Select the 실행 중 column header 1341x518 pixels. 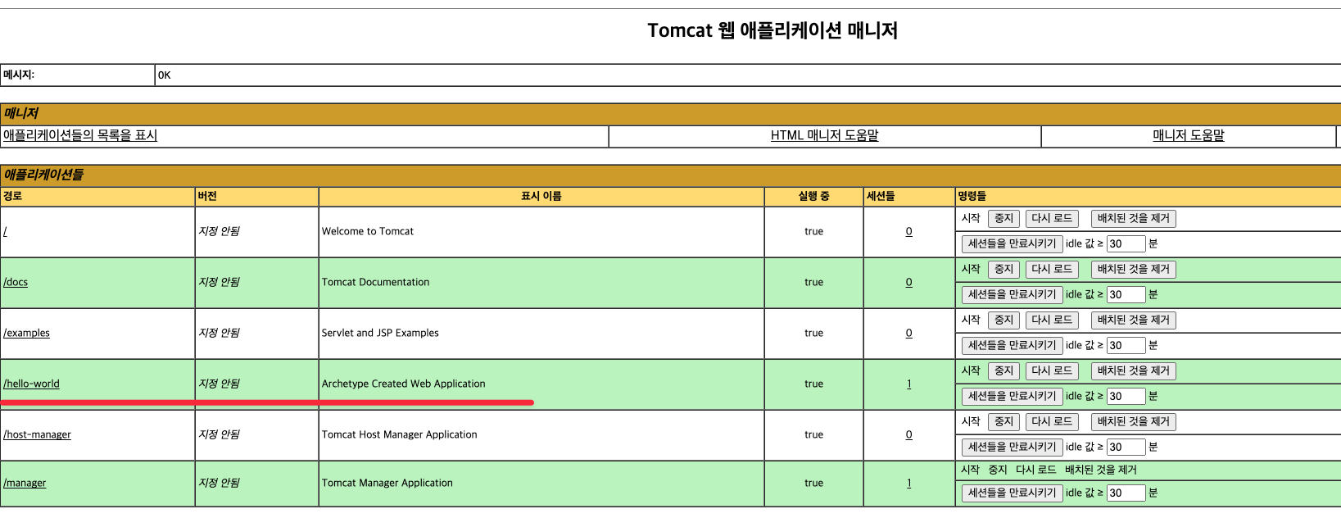point(813,197)
